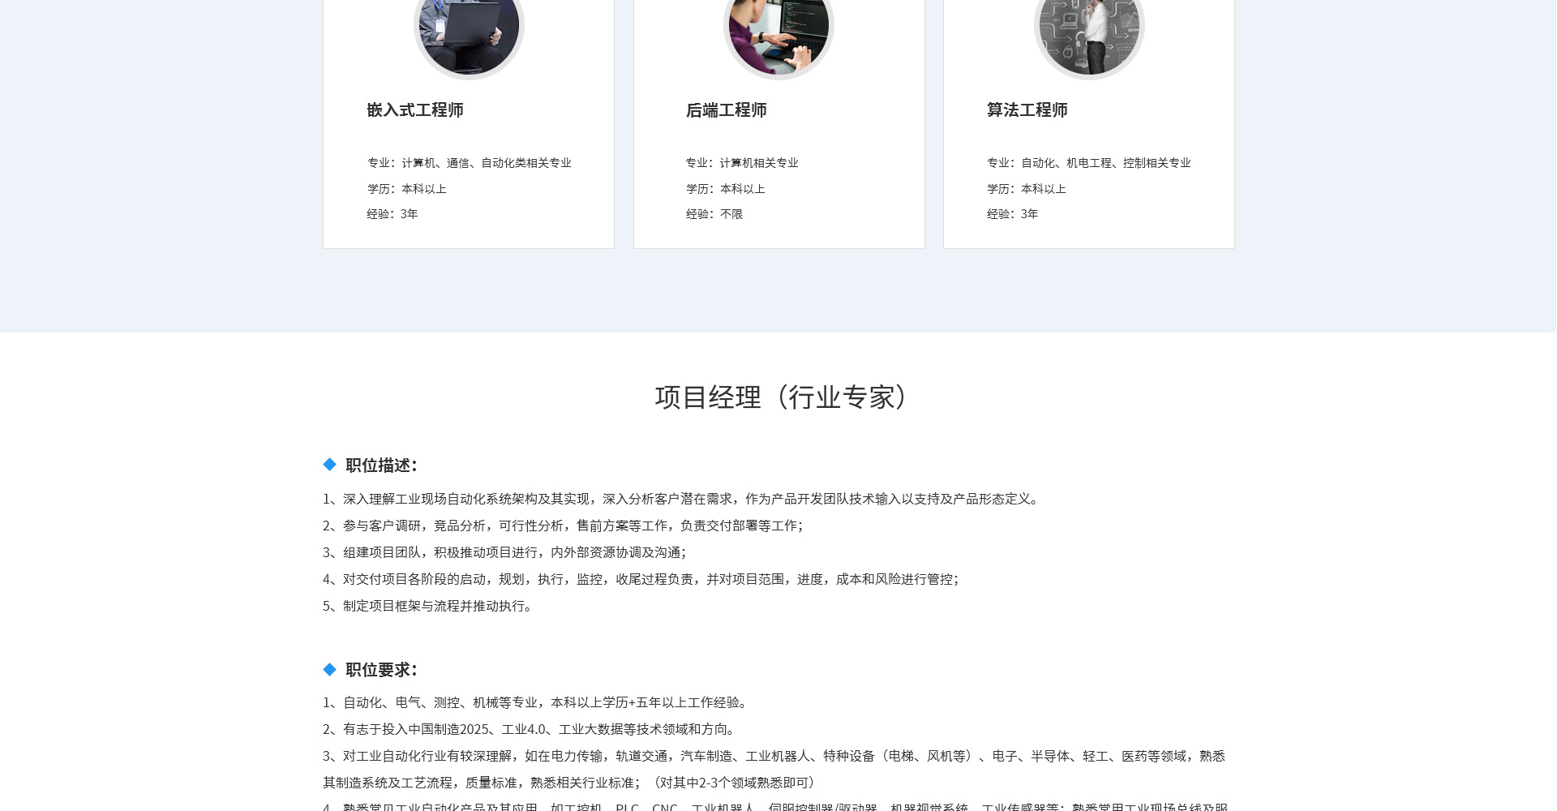The image size is (1557, 811).
Task: Click the 职位描述 heading text
Action: click(x=381, y=466)
